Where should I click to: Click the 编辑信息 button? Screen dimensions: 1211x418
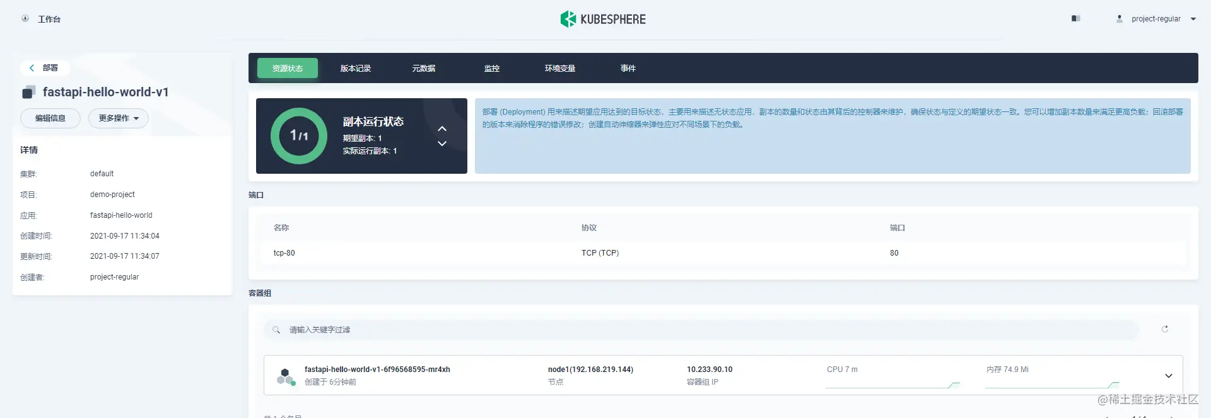[50, 118]
